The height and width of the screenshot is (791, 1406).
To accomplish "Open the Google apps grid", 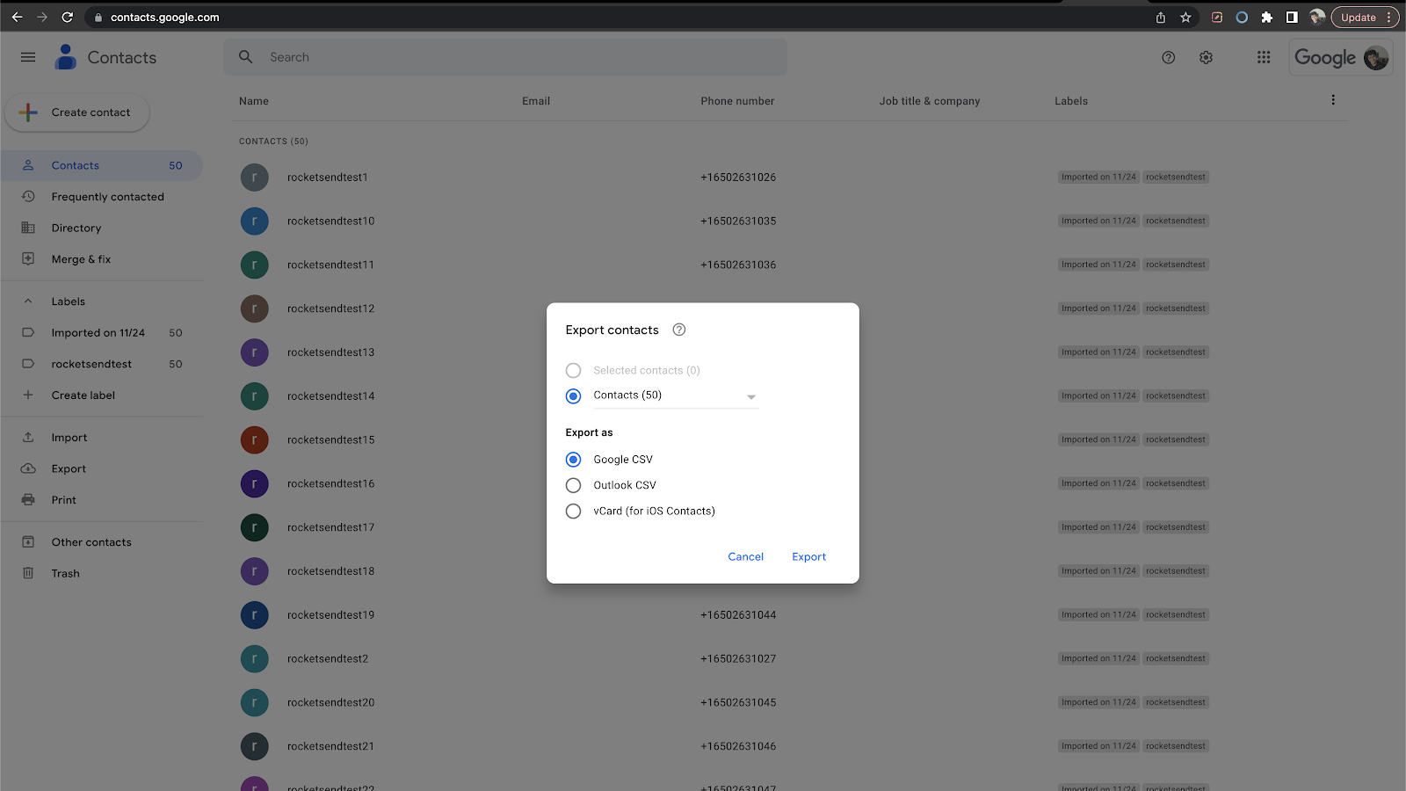I will pos(1264,57).
